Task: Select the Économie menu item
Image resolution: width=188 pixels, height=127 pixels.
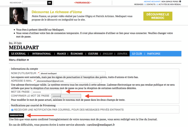Action: coord(77,54)
